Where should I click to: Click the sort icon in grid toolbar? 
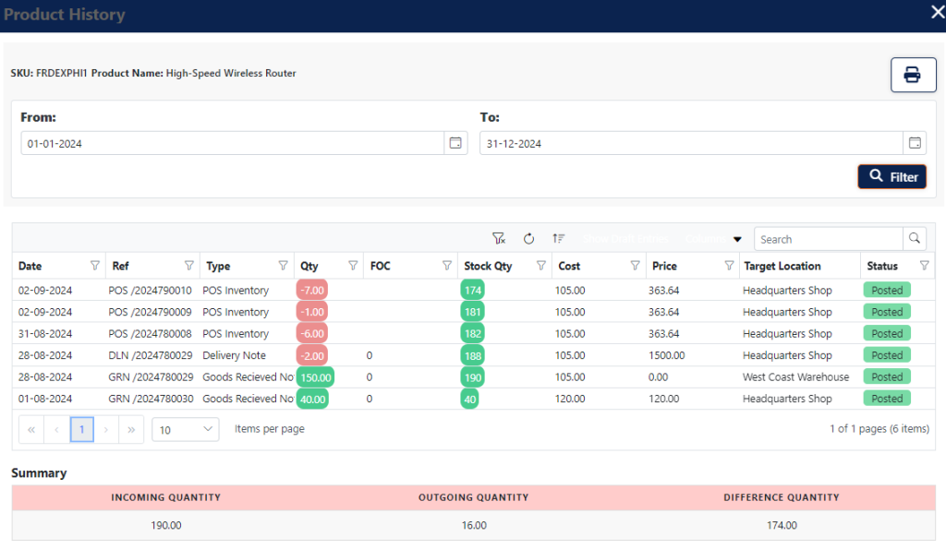559,239
